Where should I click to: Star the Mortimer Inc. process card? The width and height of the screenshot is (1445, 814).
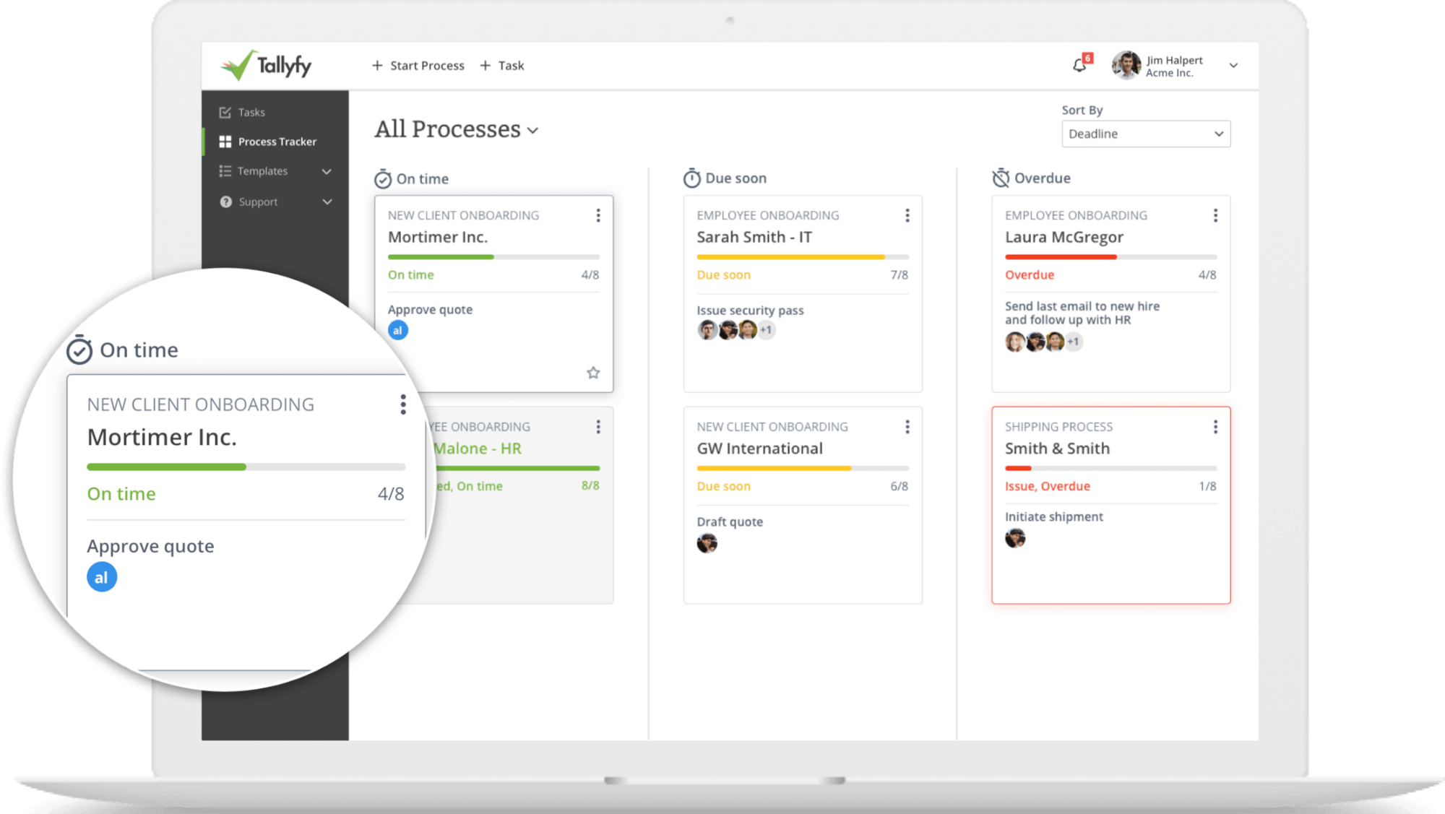[592, 373]
